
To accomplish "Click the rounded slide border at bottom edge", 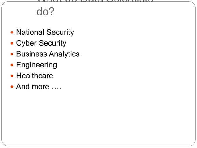I will (98, 146).
